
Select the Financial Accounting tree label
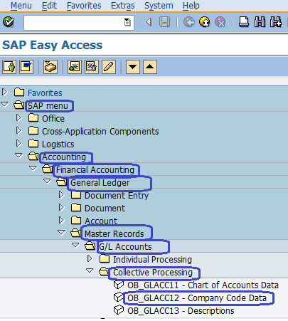(x=95, y=170)
